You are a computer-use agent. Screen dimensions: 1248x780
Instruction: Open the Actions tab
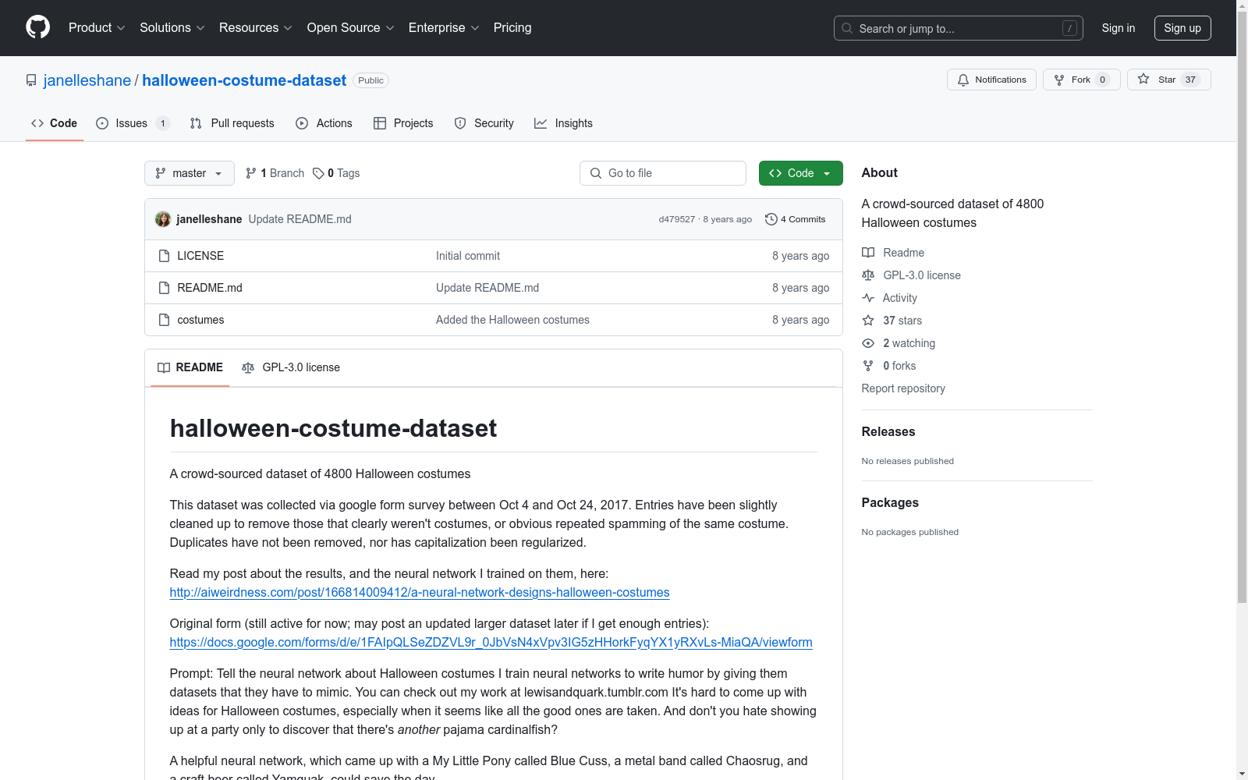pos(324,123)
